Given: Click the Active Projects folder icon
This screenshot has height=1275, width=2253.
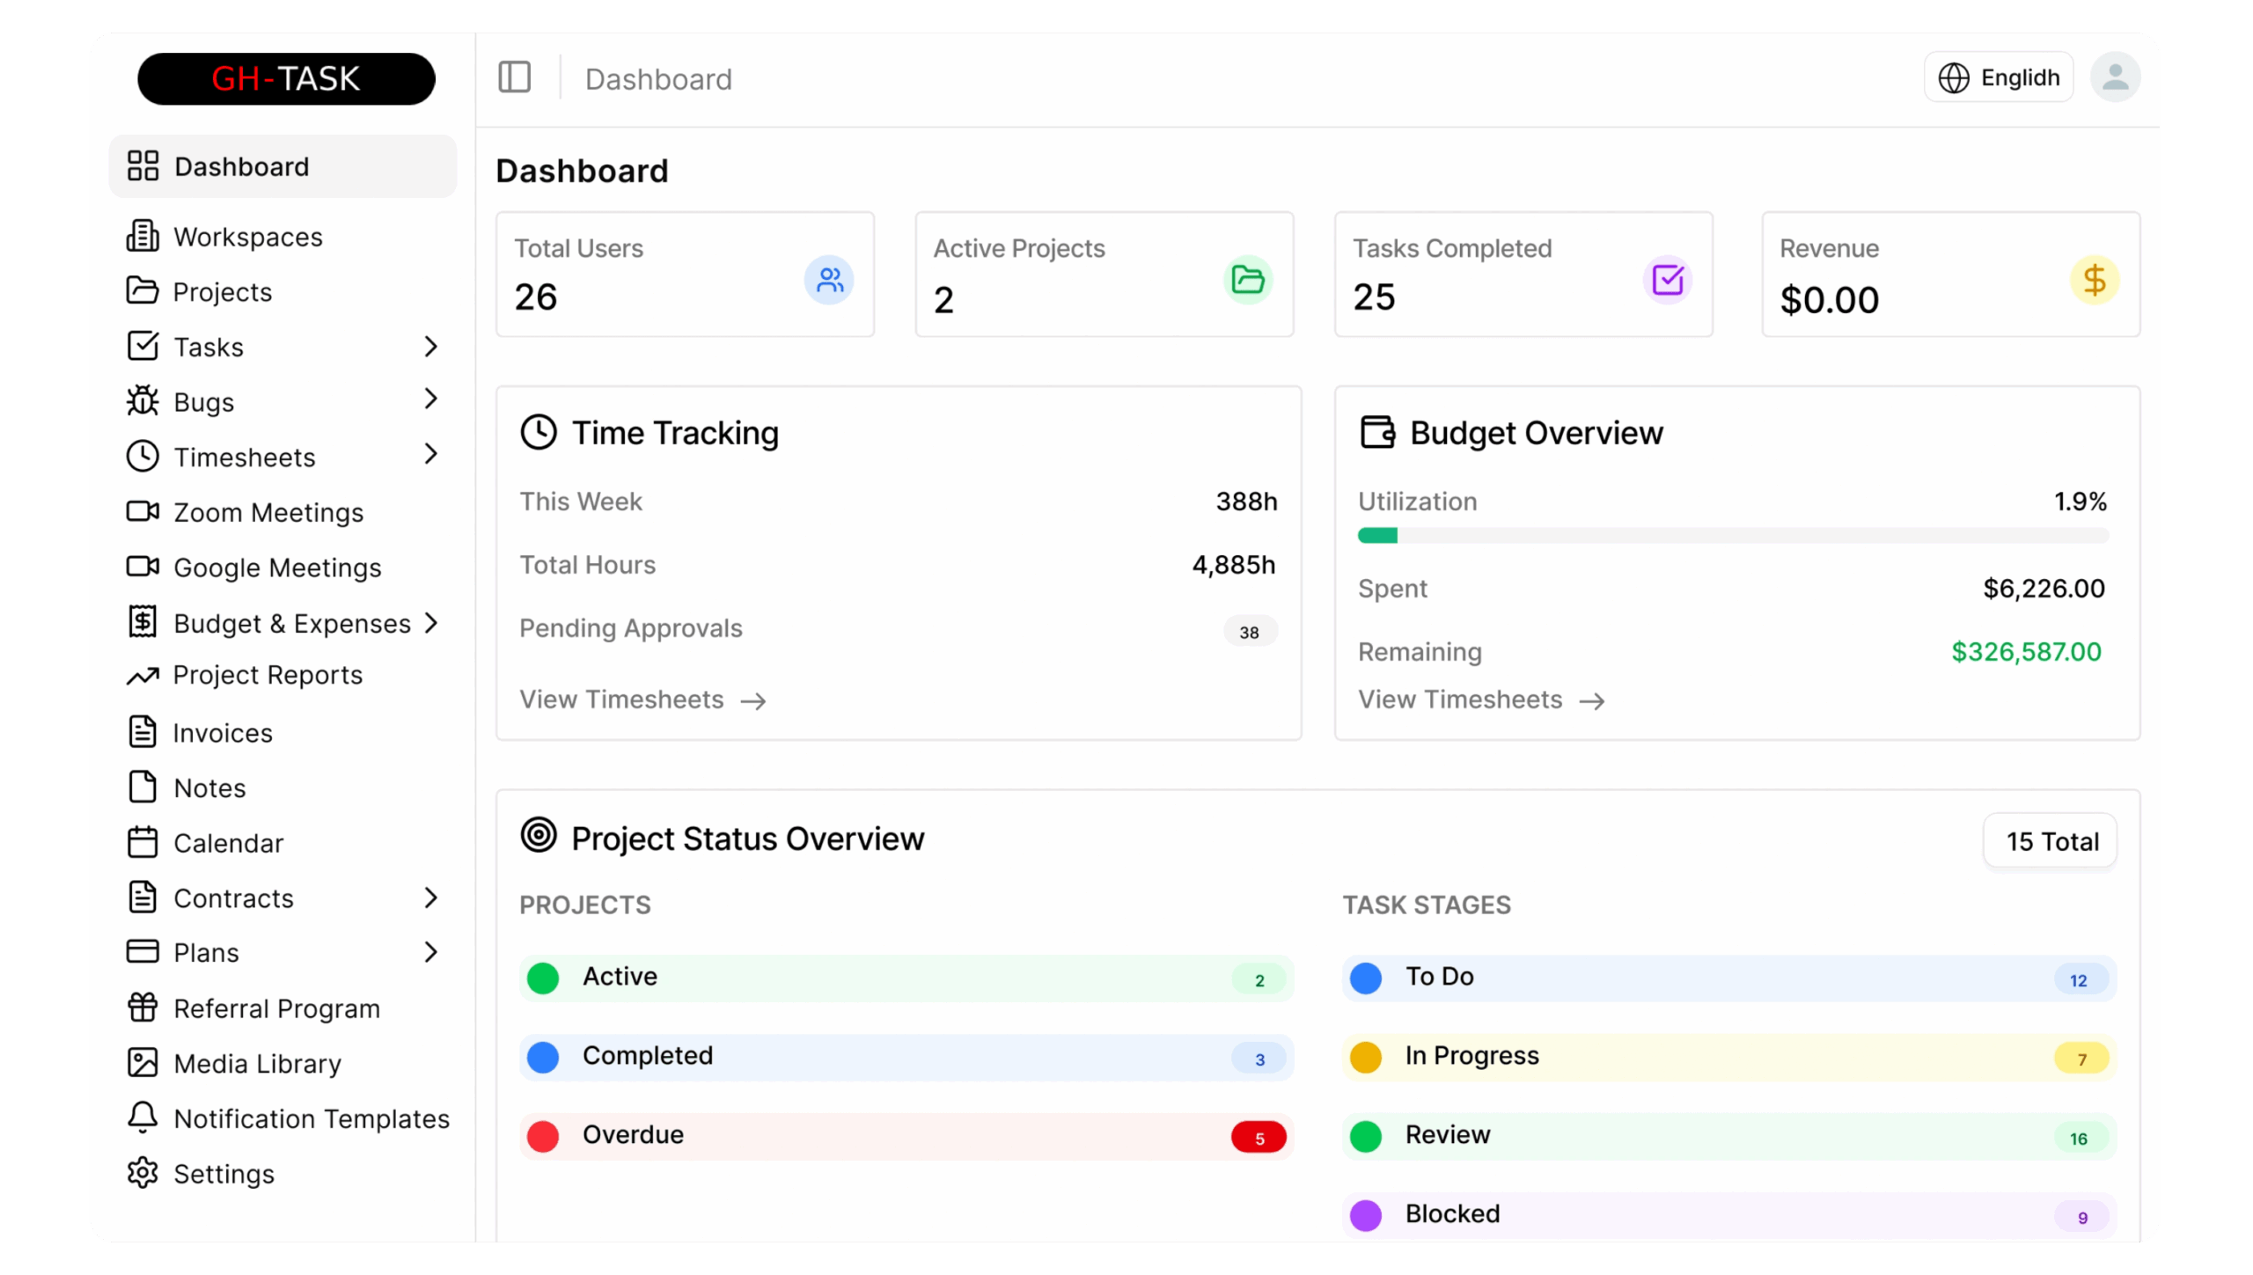Looking at the screenshot, I should coord(1248,280).
